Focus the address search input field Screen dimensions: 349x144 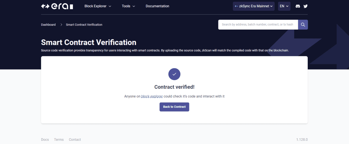258,25
